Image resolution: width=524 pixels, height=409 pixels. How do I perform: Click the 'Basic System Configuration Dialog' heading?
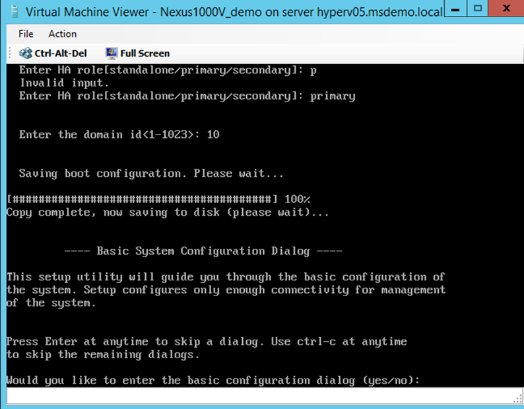(x=203, y=251)
